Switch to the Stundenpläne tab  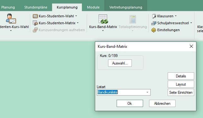point(36,7)
